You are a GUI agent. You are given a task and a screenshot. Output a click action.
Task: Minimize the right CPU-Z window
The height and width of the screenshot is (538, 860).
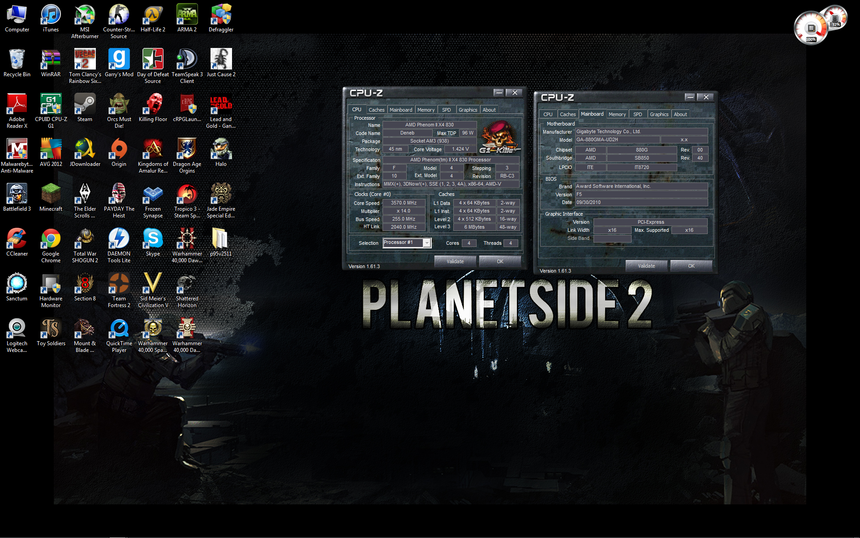tap(690, 97)
